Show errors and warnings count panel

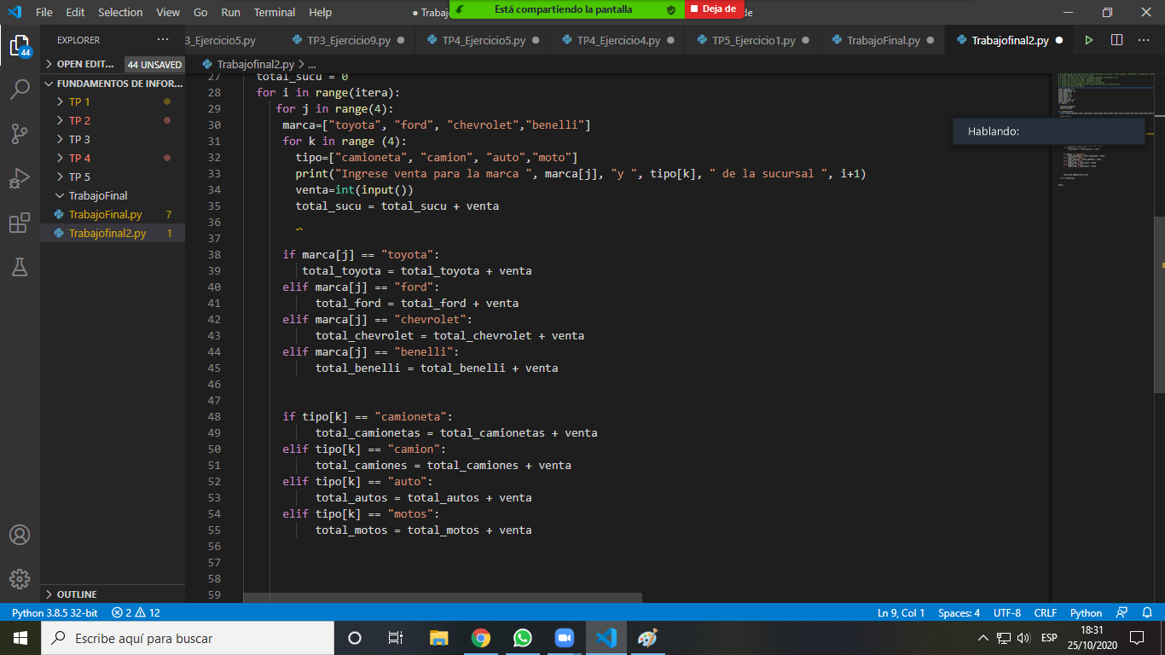pos(136,612)
